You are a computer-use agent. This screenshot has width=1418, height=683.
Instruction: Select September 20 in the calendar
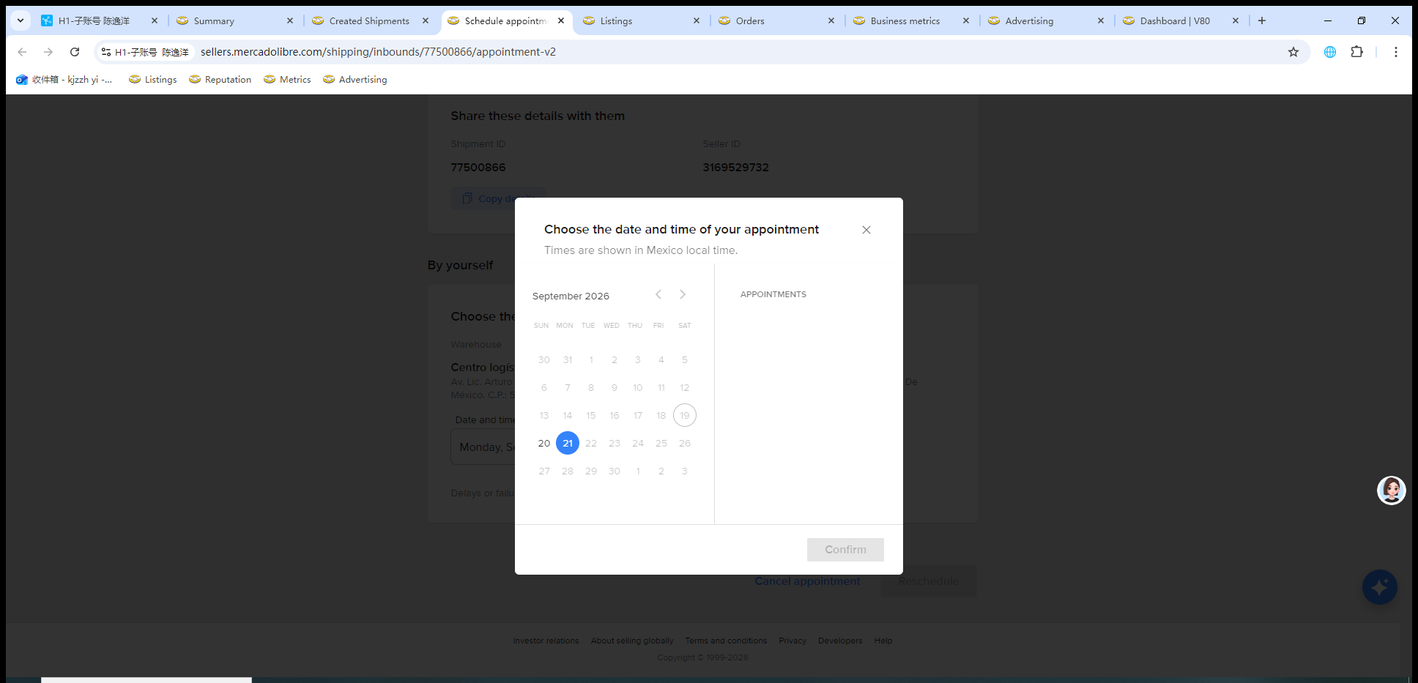coord(544,443)
